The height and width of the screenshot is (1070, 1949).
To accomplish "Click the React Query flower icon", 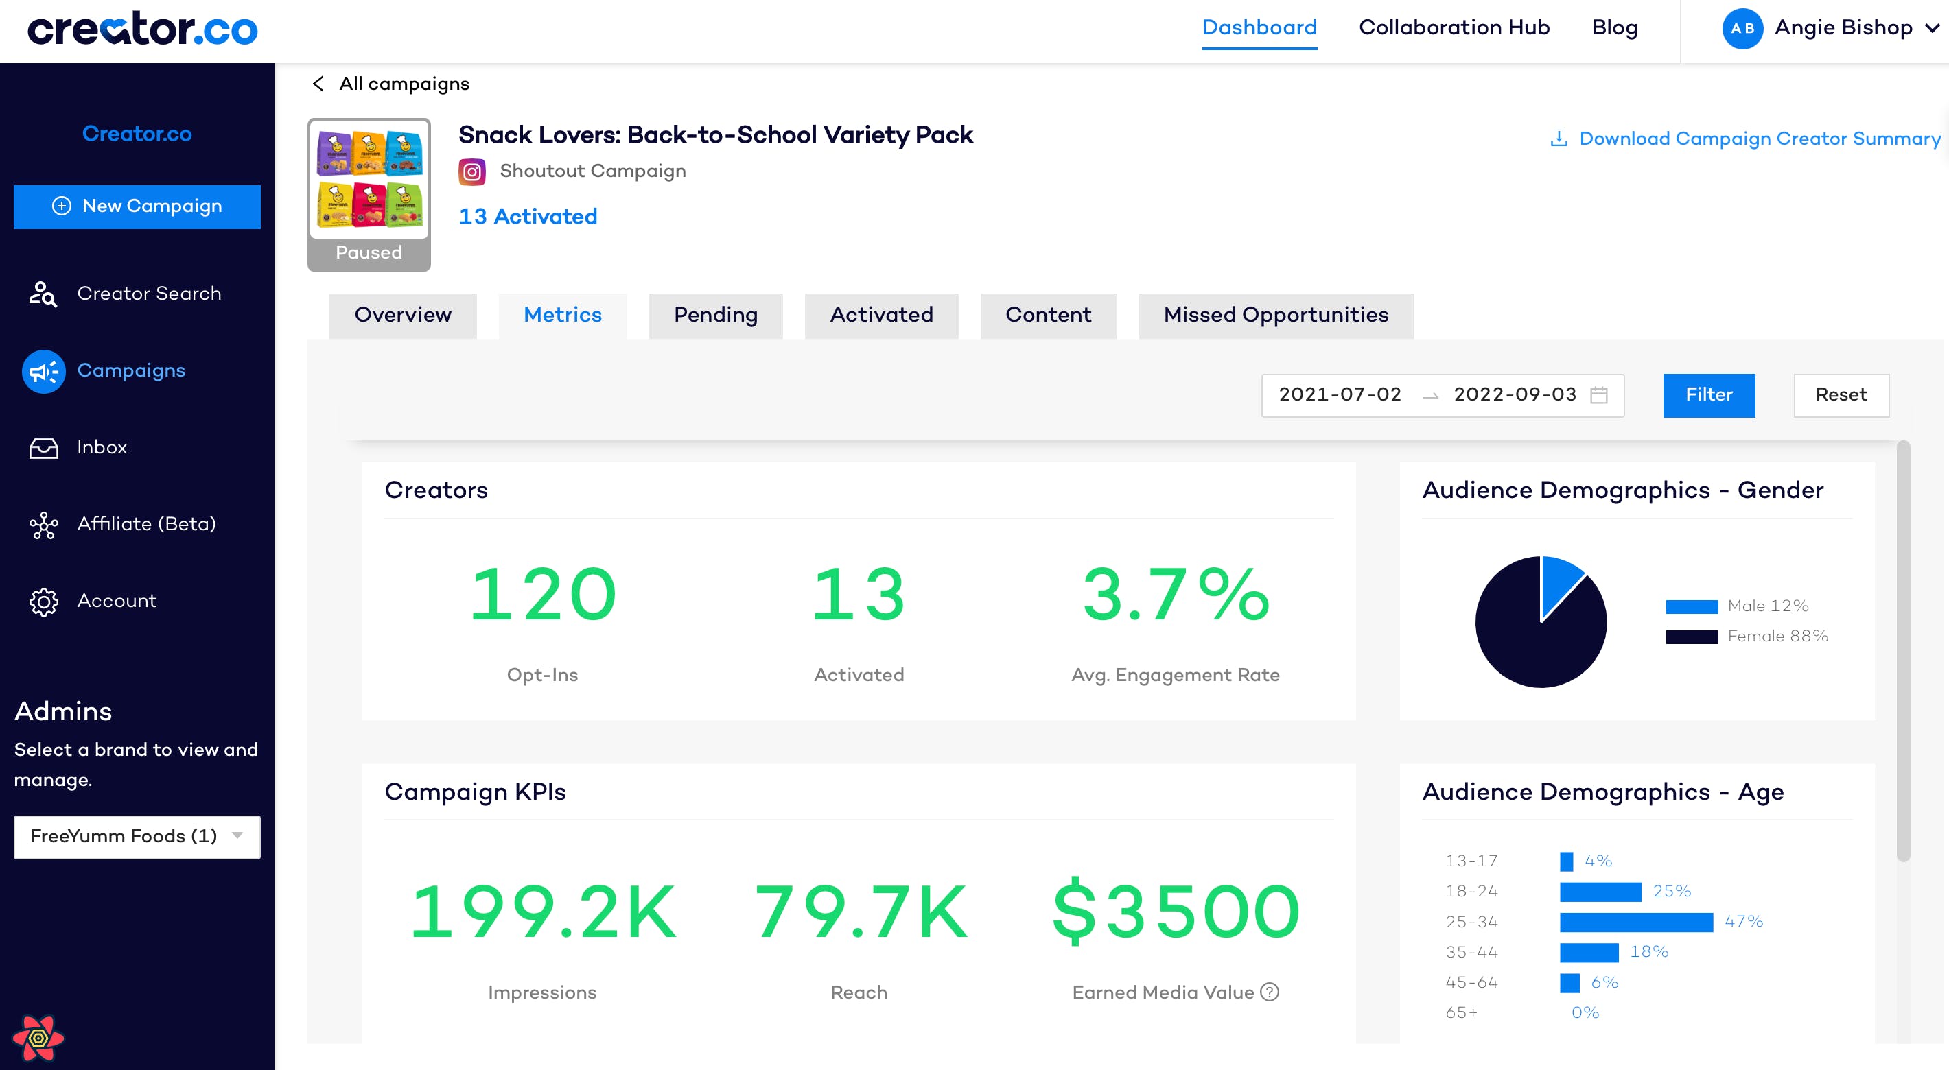I will tap(38, 1038).
